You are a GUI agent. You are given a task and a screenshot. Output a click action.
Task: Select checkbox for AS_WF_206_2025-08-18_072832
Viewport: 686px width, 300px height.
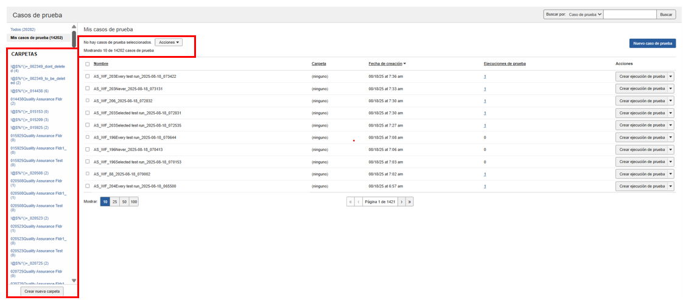[88, 100]
